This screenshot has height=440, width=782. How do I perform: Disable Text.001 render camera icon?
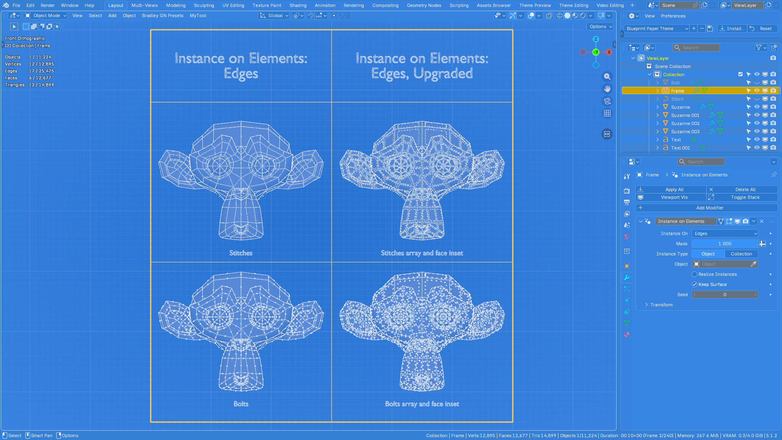[x=773, y=148]
